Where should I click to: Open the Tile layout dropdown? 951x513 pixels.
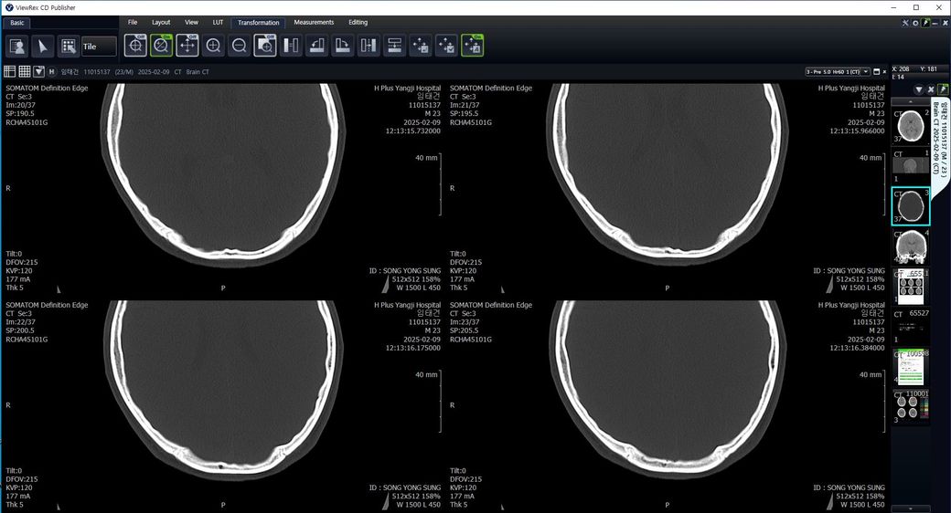coord(99,46)
